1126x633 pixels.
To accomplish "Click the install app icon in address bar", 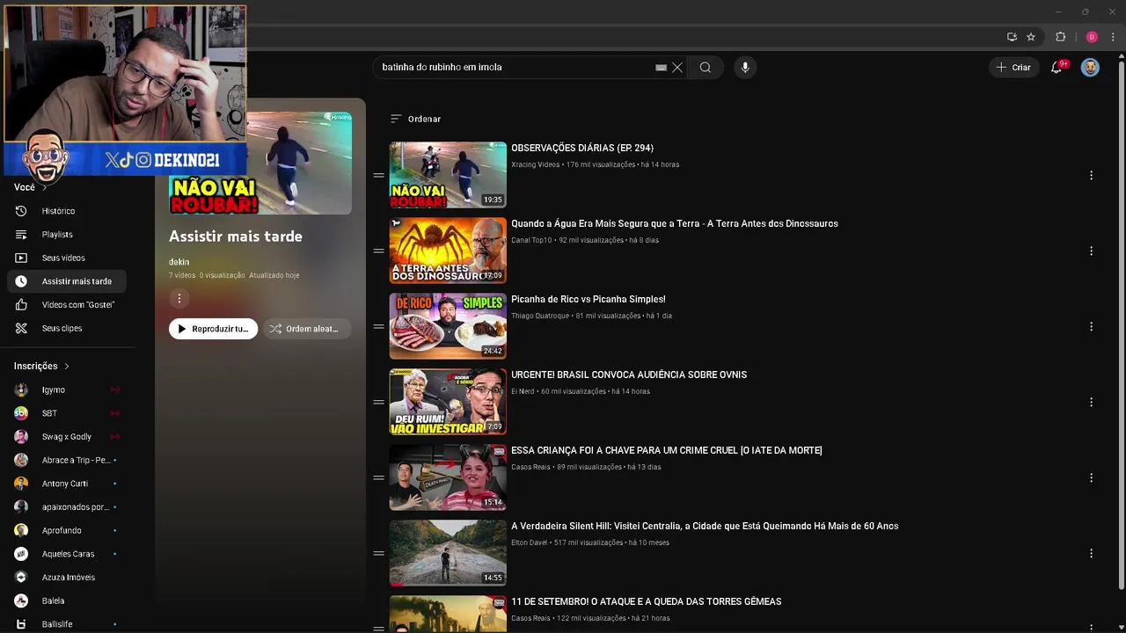I will (1012, 37).
